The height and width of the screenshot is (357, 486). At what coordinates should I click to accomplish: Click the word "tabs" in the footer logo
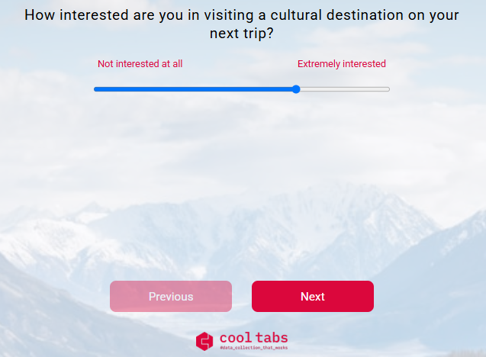click(x=272, y=338)
